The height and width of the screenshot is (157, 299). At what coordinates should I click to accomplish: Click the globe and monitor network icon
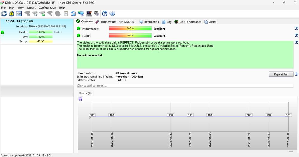(x=81, y=13)
